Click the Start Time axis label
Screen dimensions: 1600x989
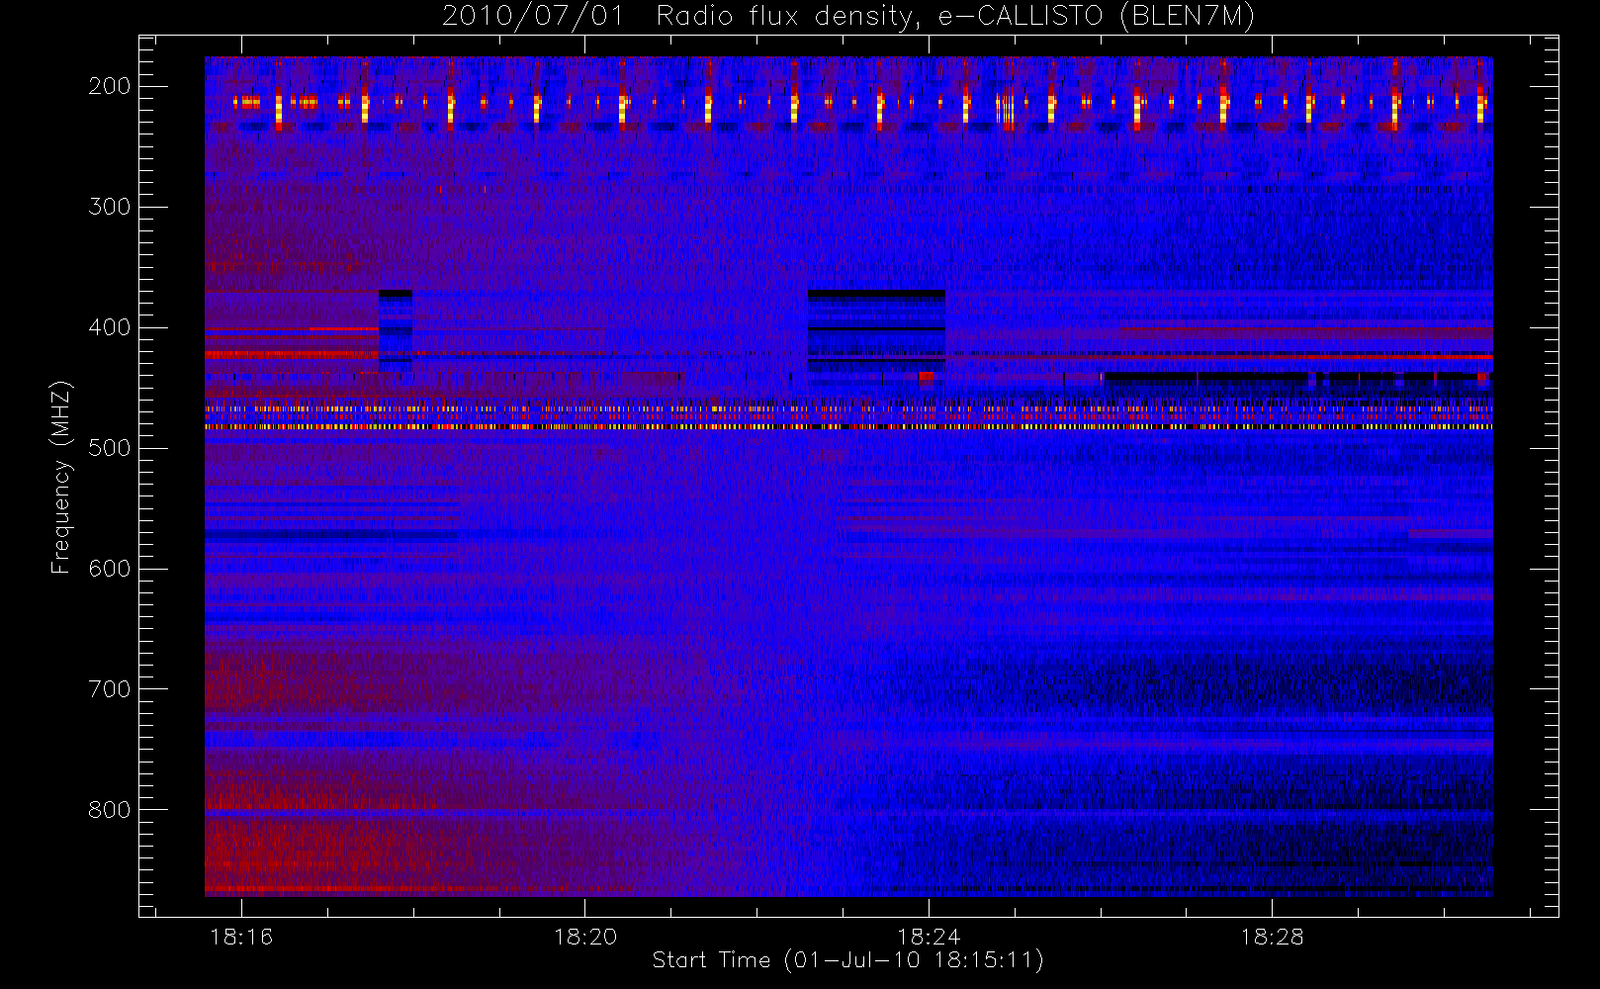coord(848,960)
